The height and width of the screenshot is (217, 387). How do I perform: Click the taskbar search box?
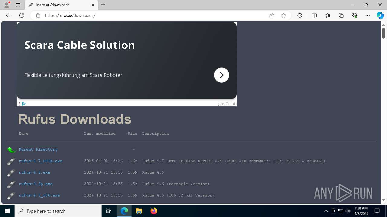tap(58, 211)
